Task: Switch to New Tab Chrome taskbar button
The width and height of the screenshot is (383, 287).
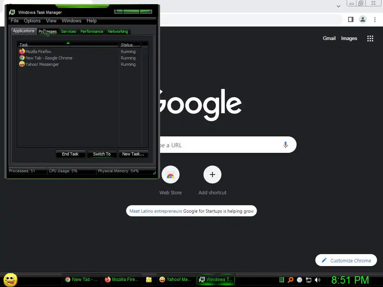Action: (81, 280)
